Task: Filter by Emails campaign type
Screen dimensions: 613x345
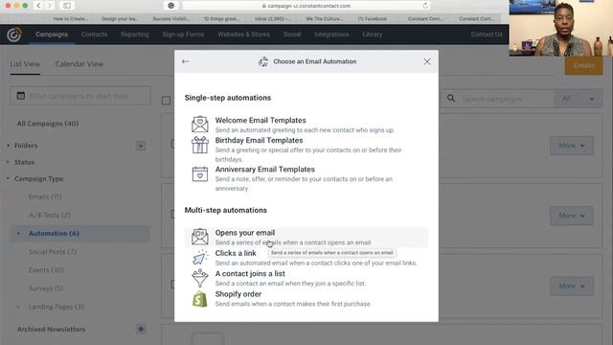Action: [x=45, y=196]
